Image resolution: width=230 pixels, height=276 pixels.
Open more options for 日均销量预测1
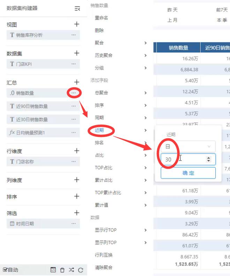click(x=74, y=132)
